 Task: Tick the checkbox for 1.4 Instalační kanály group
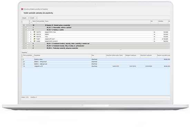point(28,46)
